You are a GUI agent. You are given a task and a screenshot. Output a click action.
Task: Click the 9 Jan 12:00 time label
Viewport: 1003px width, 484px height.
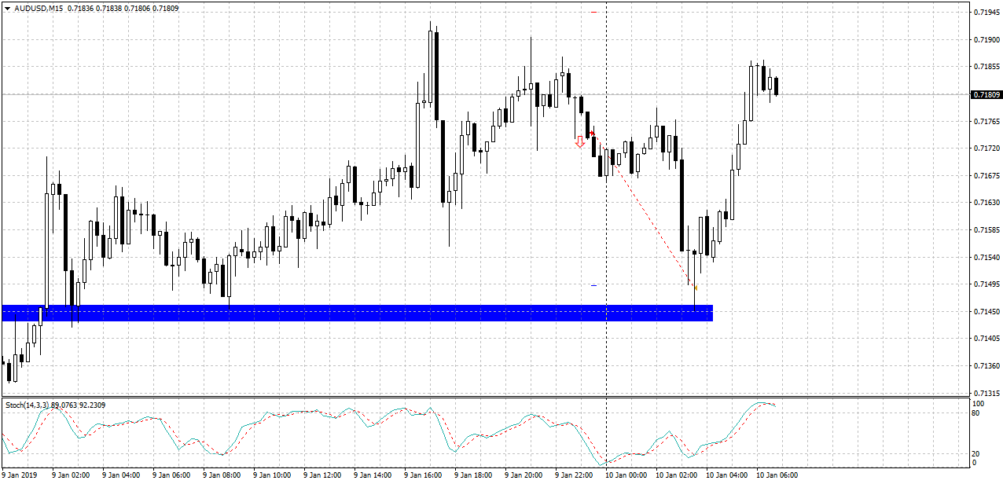pyautogui.click(x=322, y=475)
